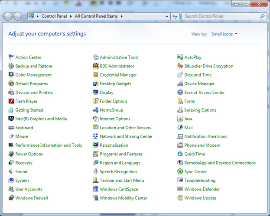Expand arrow after Control Panel breadcrumb
The height and width of the screenshot is (216, 270).
(71, 16)
